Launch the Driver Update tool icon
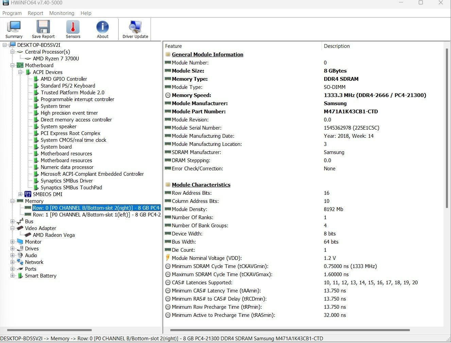451x343 pixels. point(135,27)
